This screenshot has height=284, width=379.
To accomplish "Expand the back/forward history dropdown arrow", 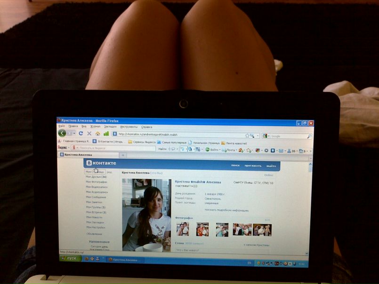I will coord(74,134).
